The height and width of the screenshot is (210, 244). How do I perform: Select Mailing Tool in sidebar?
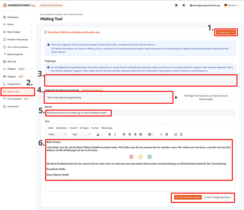(18, 92)
